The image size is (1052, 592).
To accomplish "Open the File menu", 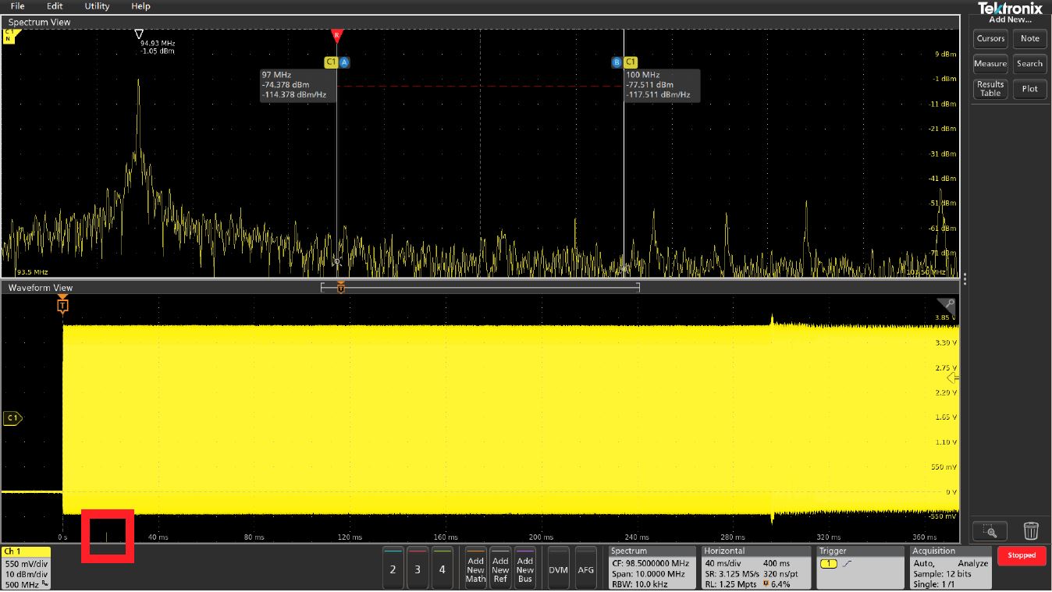I will click(17, 6).
